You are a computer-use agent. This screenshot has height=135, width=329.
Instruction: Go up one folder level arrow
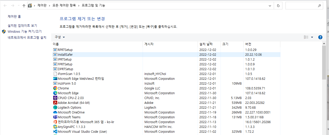(24, 6)
